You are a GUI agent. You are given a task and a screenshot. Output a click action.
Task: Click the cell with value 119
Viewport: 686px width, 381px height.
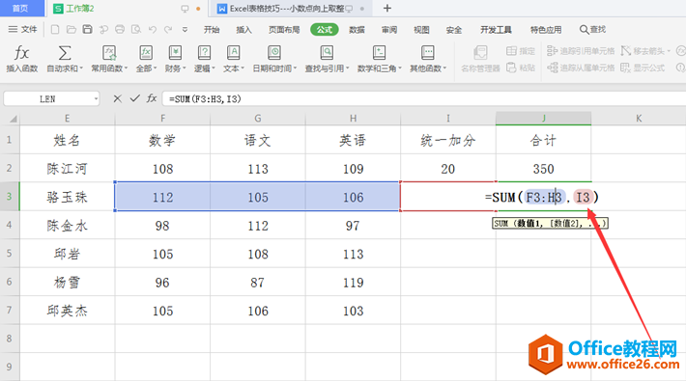tap(353, 283)
